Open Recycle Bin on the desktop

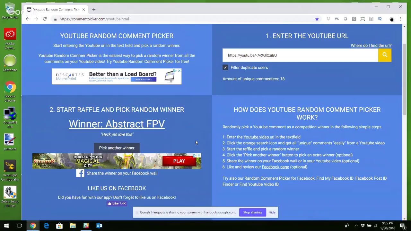[10, 11]
